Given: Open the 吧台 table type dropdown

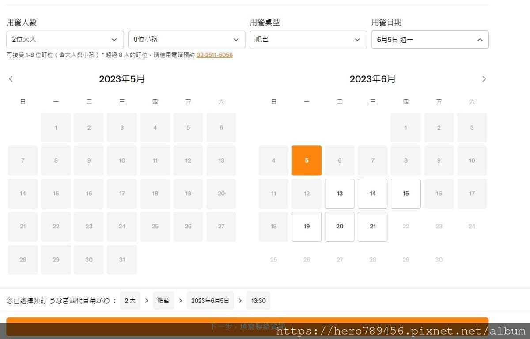Looking at the screenshot, I should [x=308, y=40].
